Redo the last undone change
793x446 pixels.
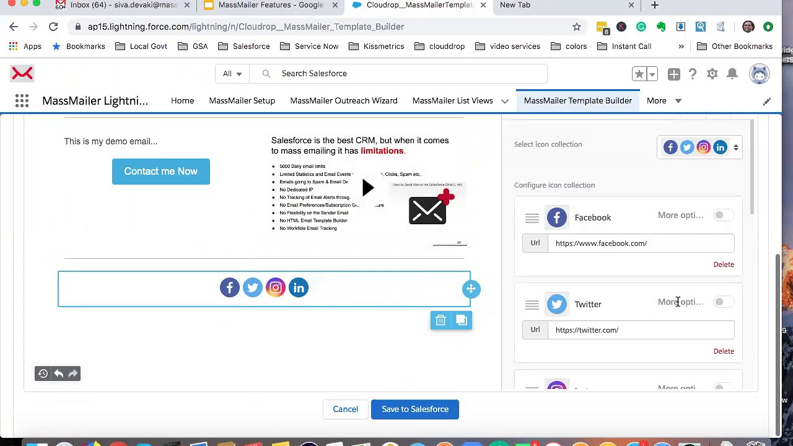tap(73, 374)
